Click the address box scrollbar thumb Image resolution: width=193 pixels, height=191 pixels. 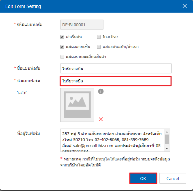tap(167, 139)
